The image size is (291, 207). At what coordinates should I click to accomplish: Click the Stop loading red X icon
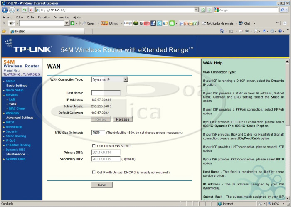(31, 10)
